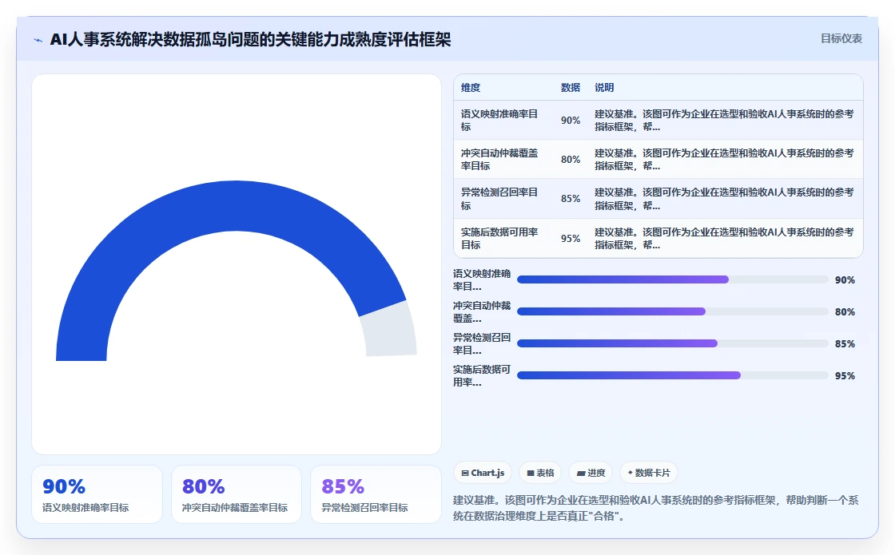Screen dimensions: 895x555
Task: Click the 建议基准 footnote paragraph
Action: pos(656,508)
